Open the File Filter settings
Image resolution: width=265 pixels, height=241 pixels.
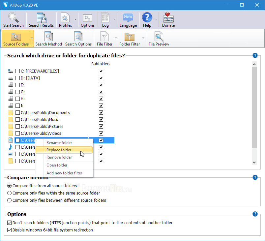pyautogui.click(x=105, y=38)
